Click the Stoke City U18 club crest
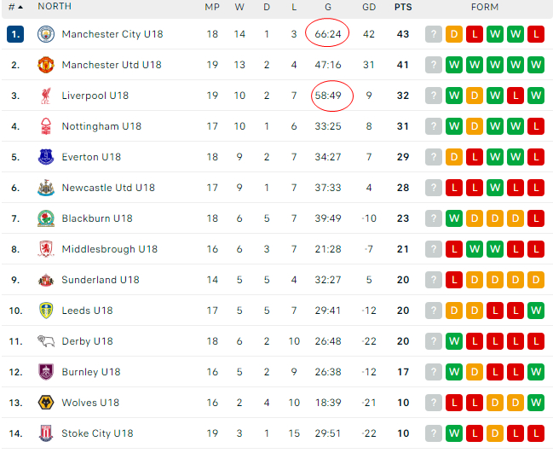Viewport: 553px width, 453px height. coord(46,433)
